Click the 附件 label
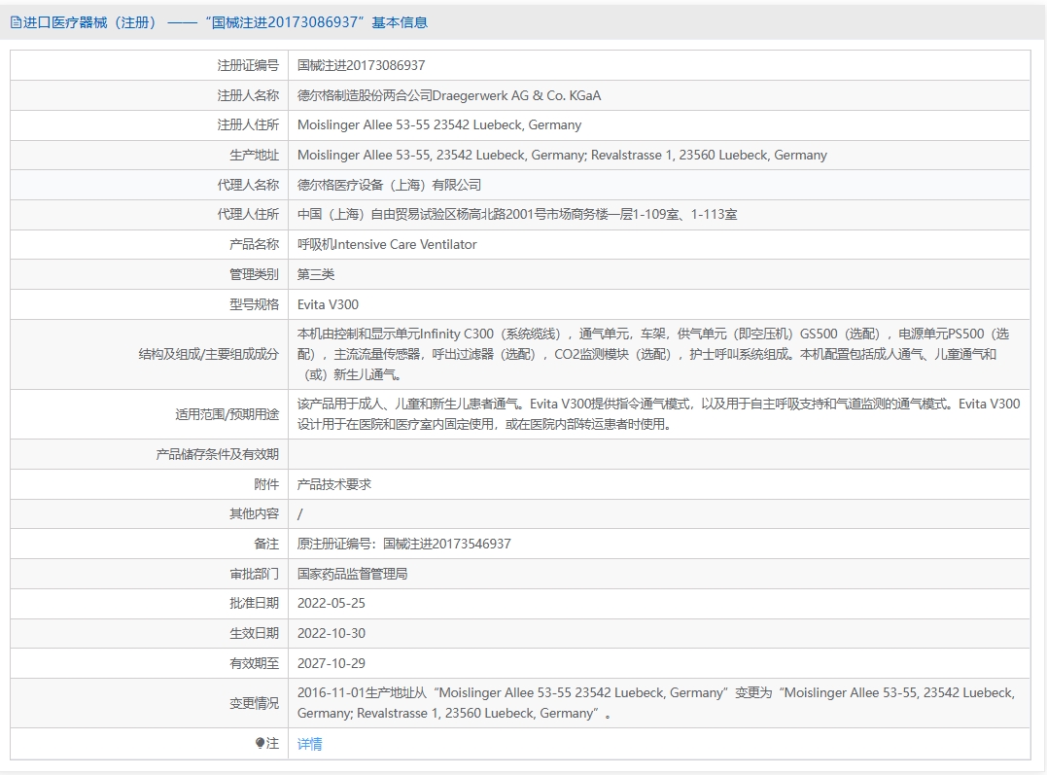The image size is (1047, 775). coord(265,484)
